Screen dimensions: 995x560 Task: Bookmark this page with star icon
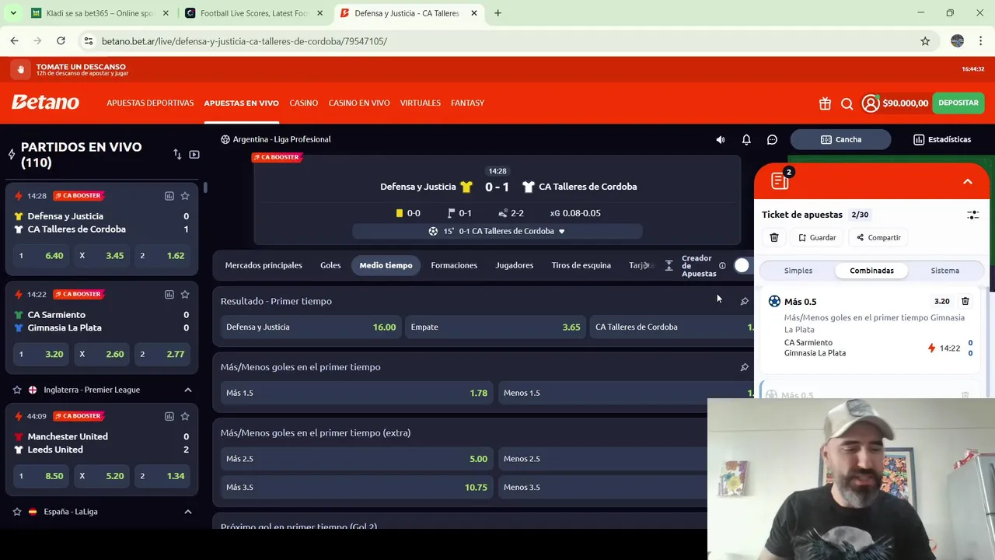coord(925,41)
